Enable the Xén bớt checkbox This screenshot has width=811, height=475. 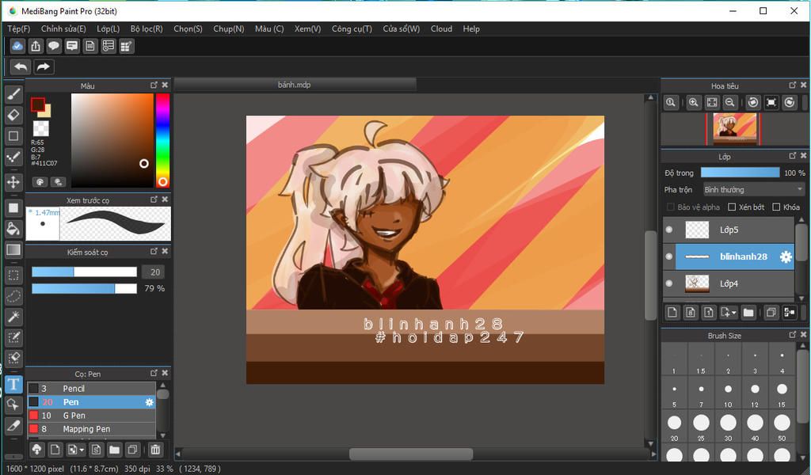pyautogui.click(x=732, y=207)
